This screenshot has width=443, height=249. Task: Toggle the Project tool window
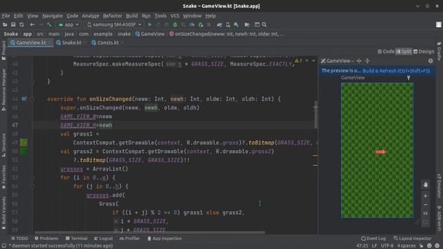[x=3, y=50]
